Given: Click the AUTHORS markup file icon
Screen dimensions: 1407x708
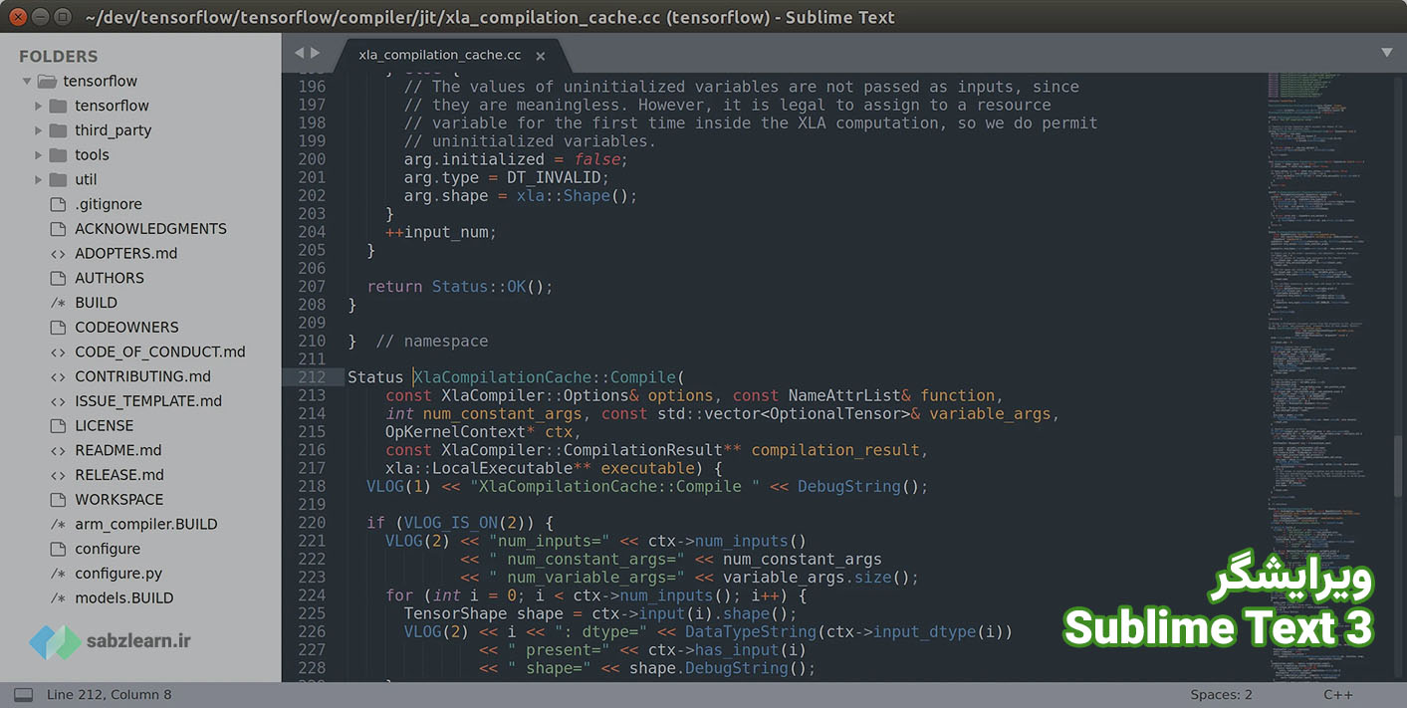Looking at the screenshot, I should [x=58, y=279].
